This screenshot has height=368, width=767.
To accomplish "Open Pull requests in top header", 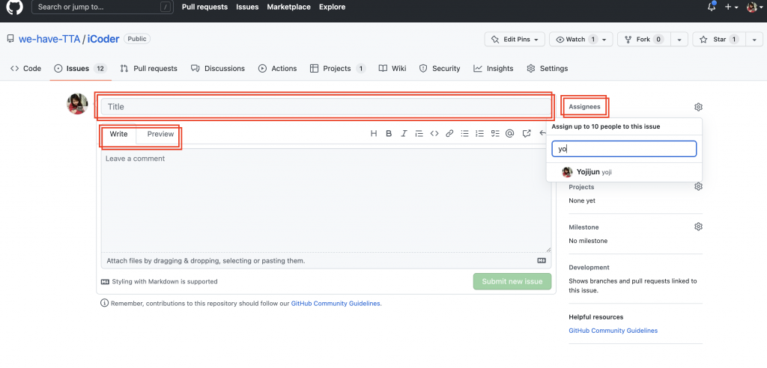I will [x=205, y=7].
